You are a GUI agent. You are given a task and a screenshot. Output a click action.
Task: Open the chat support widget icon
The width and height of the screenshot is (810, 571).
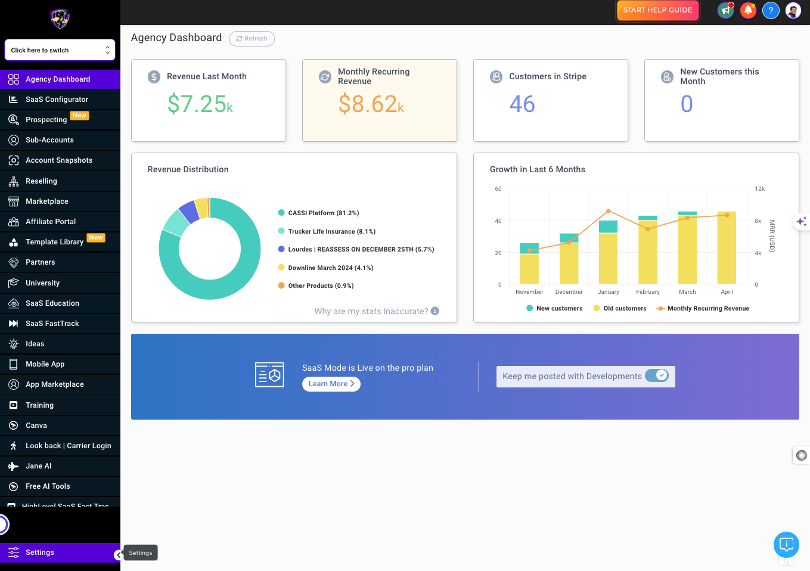(786, 544)
